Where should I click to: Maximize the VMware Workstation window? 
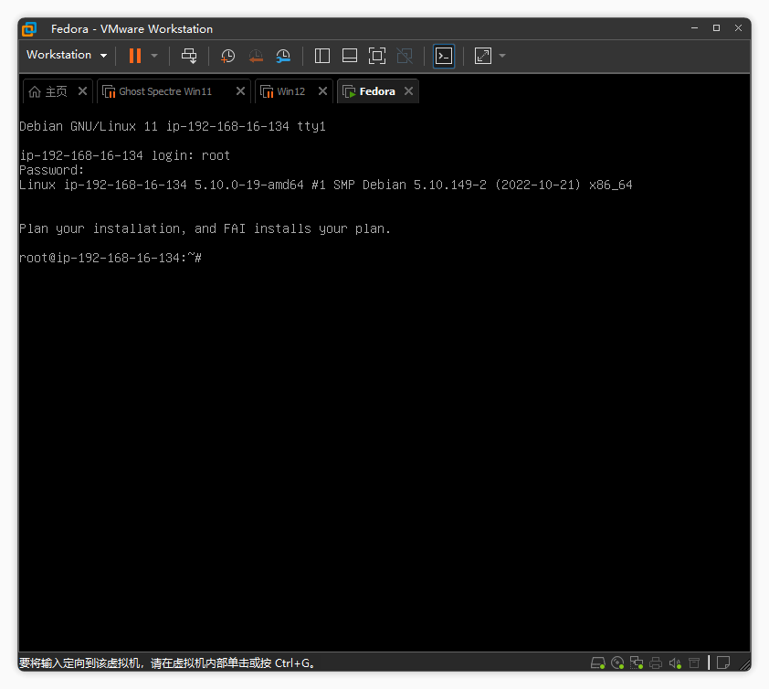[x=717, y=28]
